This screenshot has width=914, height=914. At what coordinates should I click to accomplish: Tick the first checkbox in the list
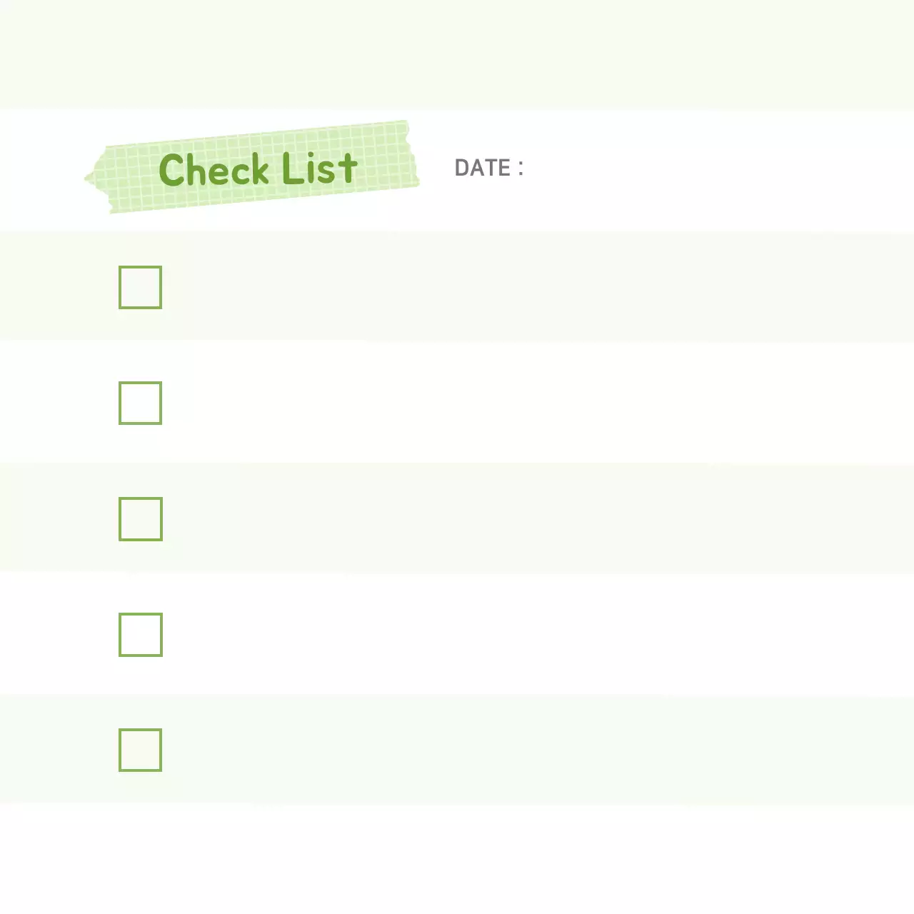click(x=140, y=287)
